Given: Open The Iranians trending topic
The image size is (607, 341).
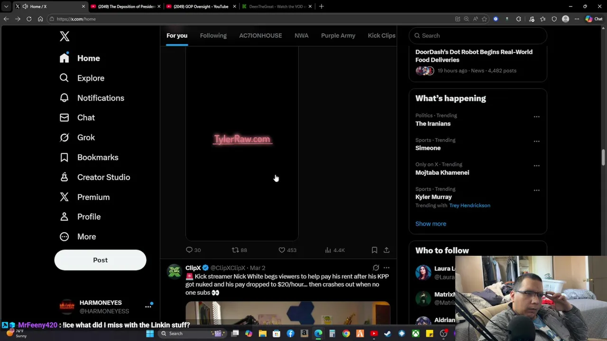Looking at the screenshot, I should [x=433, y=124].
